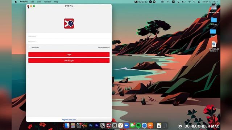Click the Local login button

click(x=69, y=60)
